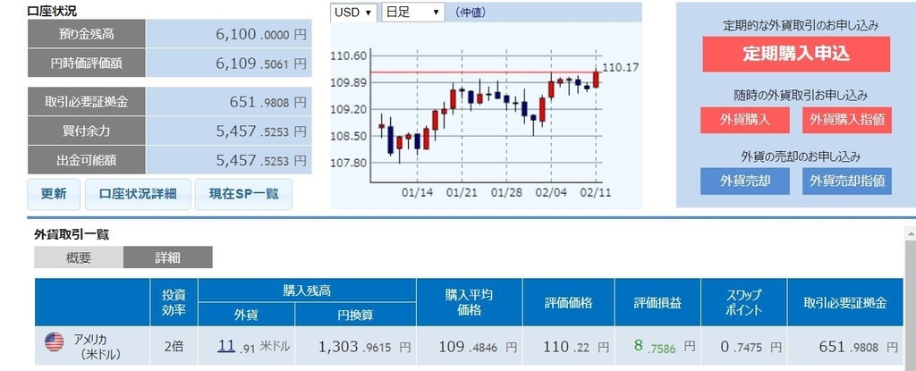Click the 110.17 price line on chart
Image resolution: width=916 pixels, height=371 pixels.
pos(482,72)
